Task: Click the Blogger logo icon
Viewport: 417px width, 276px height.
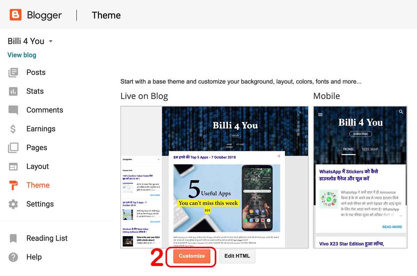Action: click(x=15, y=15)
